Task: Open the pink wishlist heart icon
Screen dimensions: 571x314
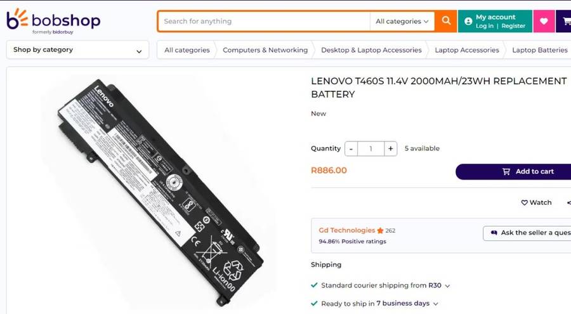Action: pyautogui.click(x=544, y=21)
